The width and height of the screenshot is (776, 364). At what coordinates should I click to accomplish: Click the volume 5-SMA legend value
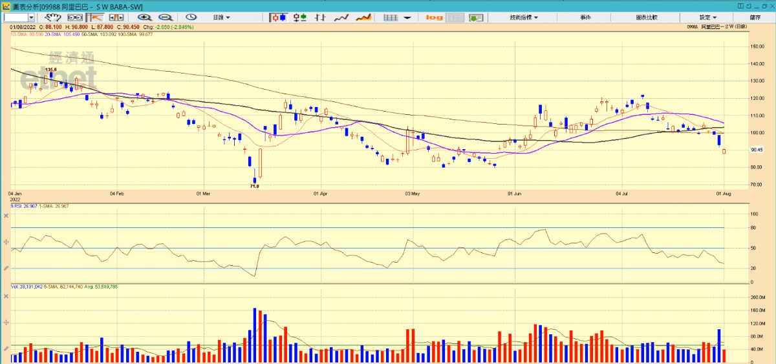tap(62, 286)
